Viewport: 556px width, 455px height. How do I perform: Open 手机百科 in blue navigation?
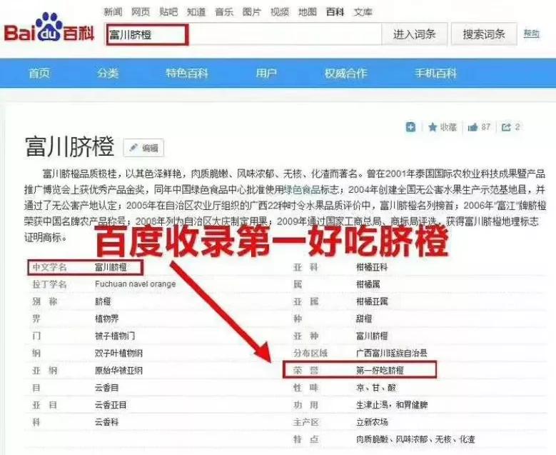(x=436, y=73)
